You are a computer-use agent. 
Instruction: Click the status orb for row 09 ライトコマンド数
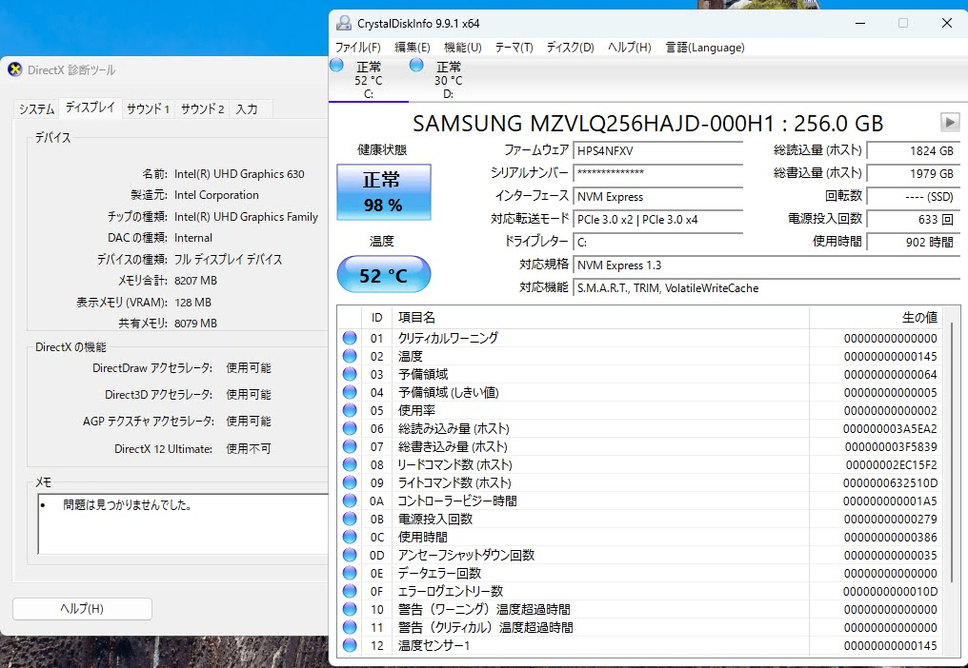(x=350, y=482)
